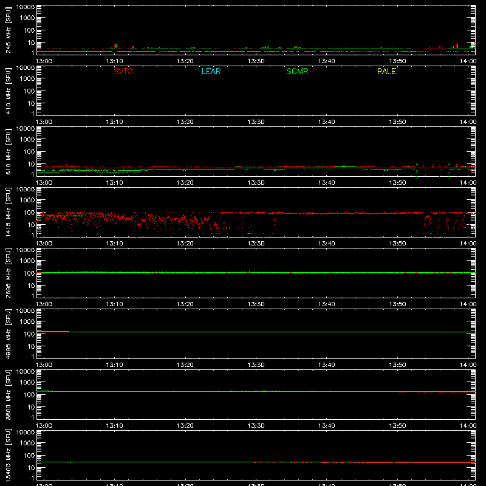Click 13:40 tick below 610 MHz panel
Screen dimensions: 486x486
coord(326,183)
